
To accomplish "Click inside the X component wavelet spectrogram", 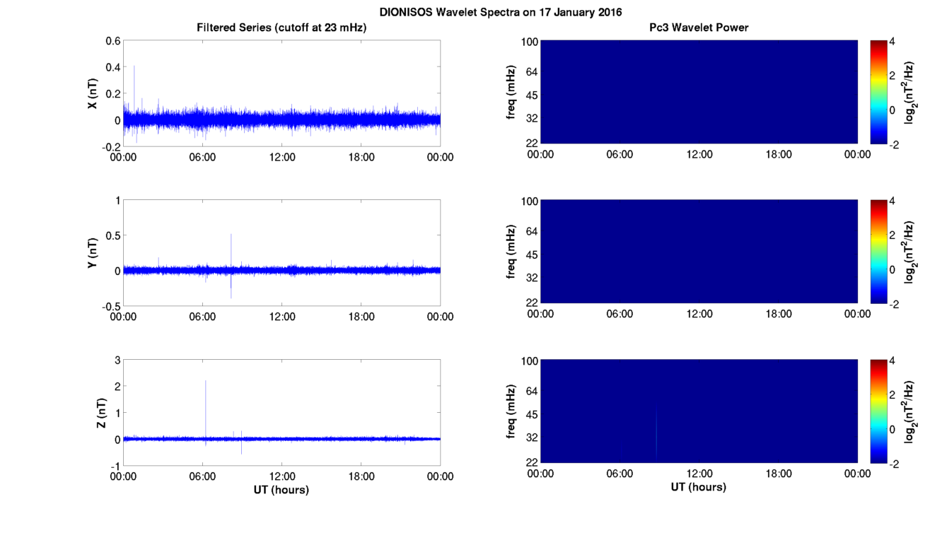I will 699,92.
